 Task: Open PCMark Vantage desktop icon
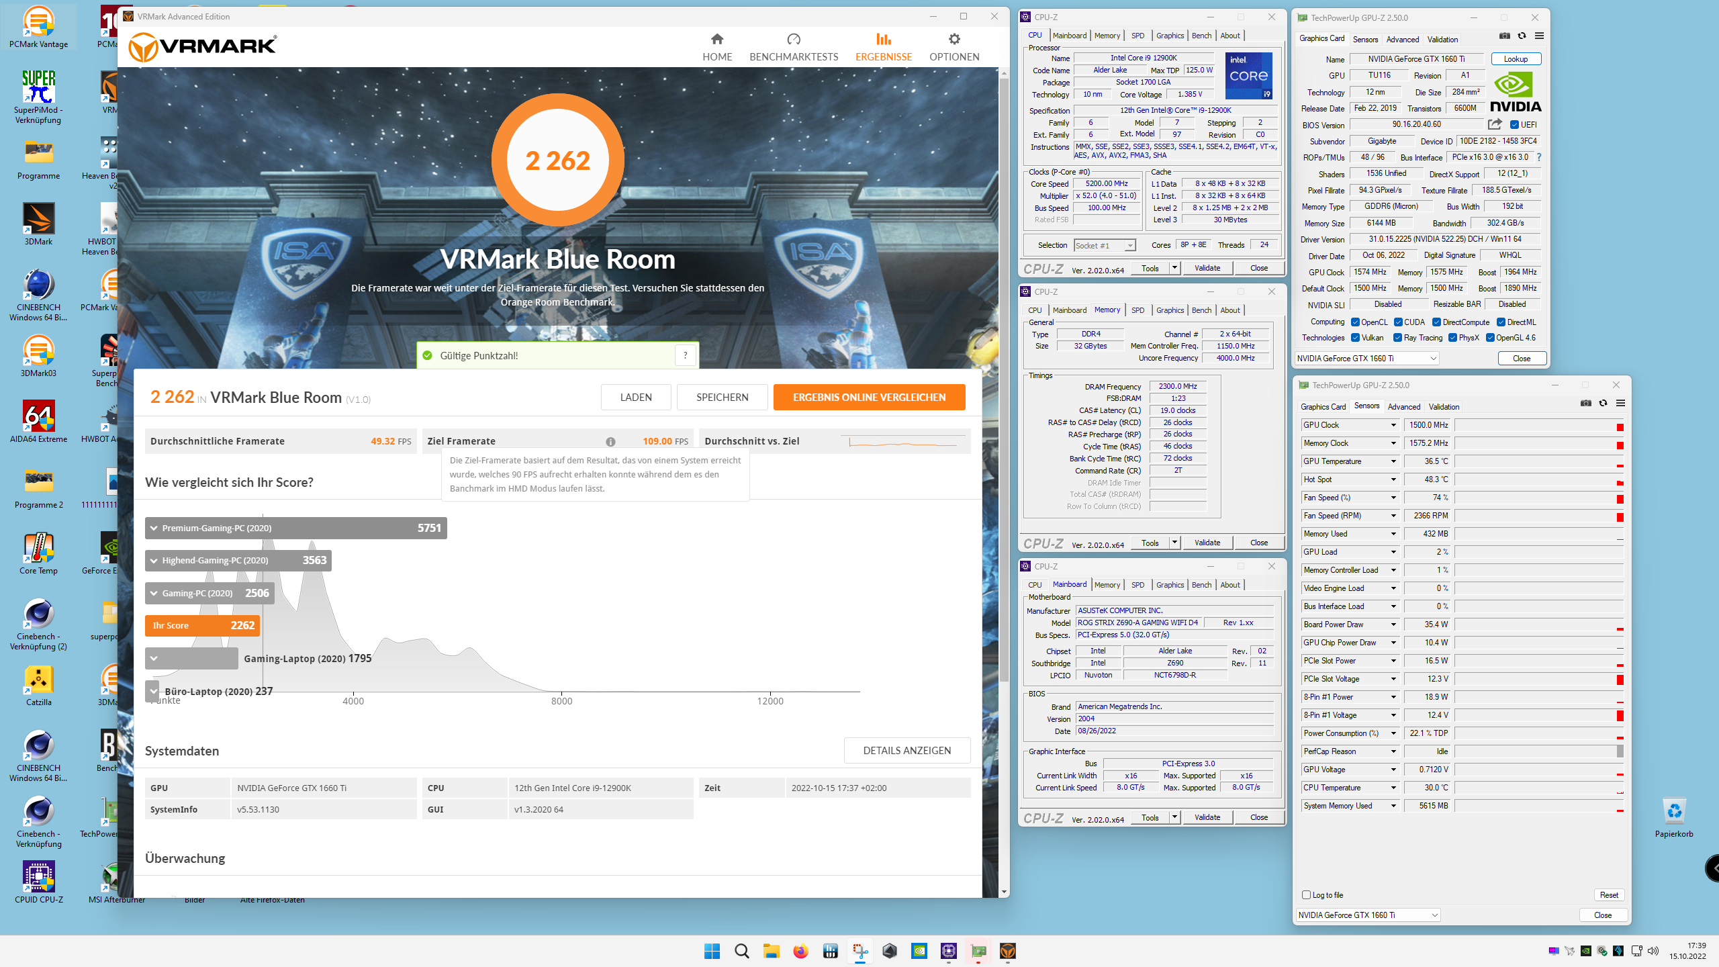pos(38,27)
